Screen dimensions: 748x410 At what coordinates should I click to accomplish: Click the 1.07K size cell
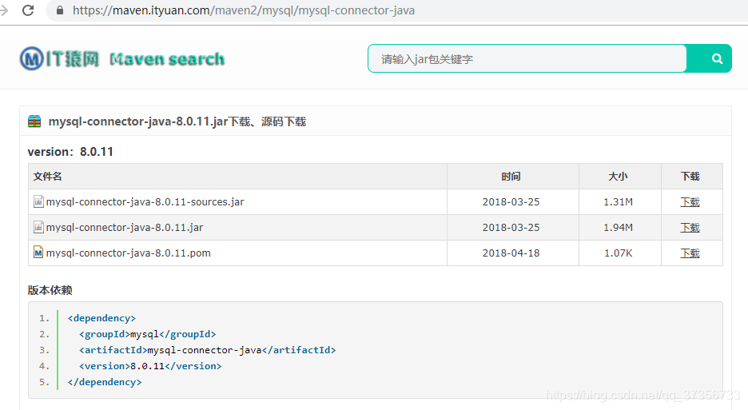(x=619, y=253)
